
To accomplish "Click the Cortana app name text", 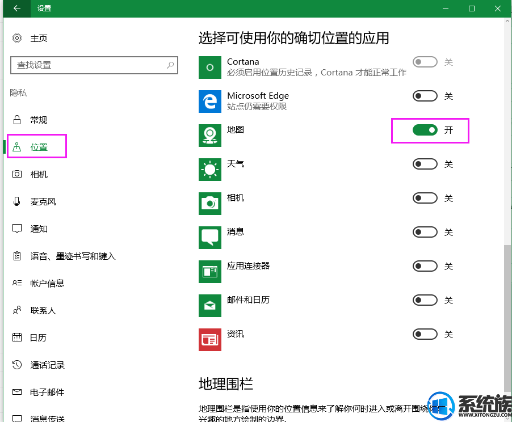I will coord(243,62).
